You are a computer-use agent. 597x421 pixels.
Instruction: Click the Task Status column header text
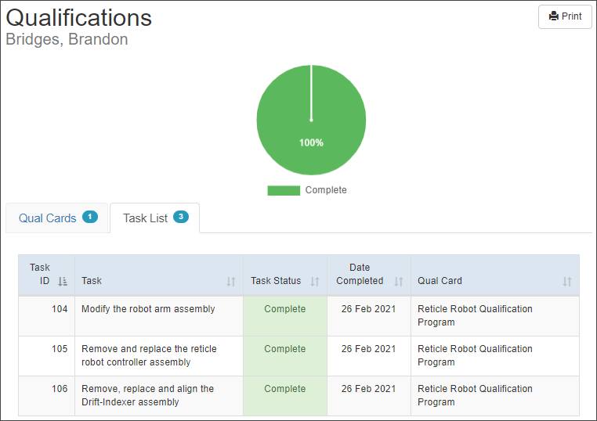[x=276, y=281]
